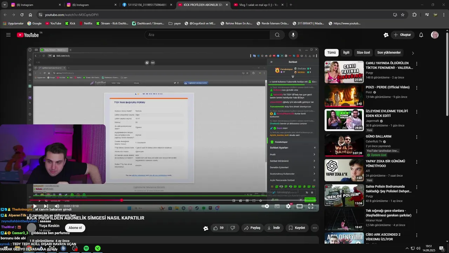This screenshot has width=449, height=253.
Task: Switch to the Facebook 511152156 tab
Action: tap(147, 5)
